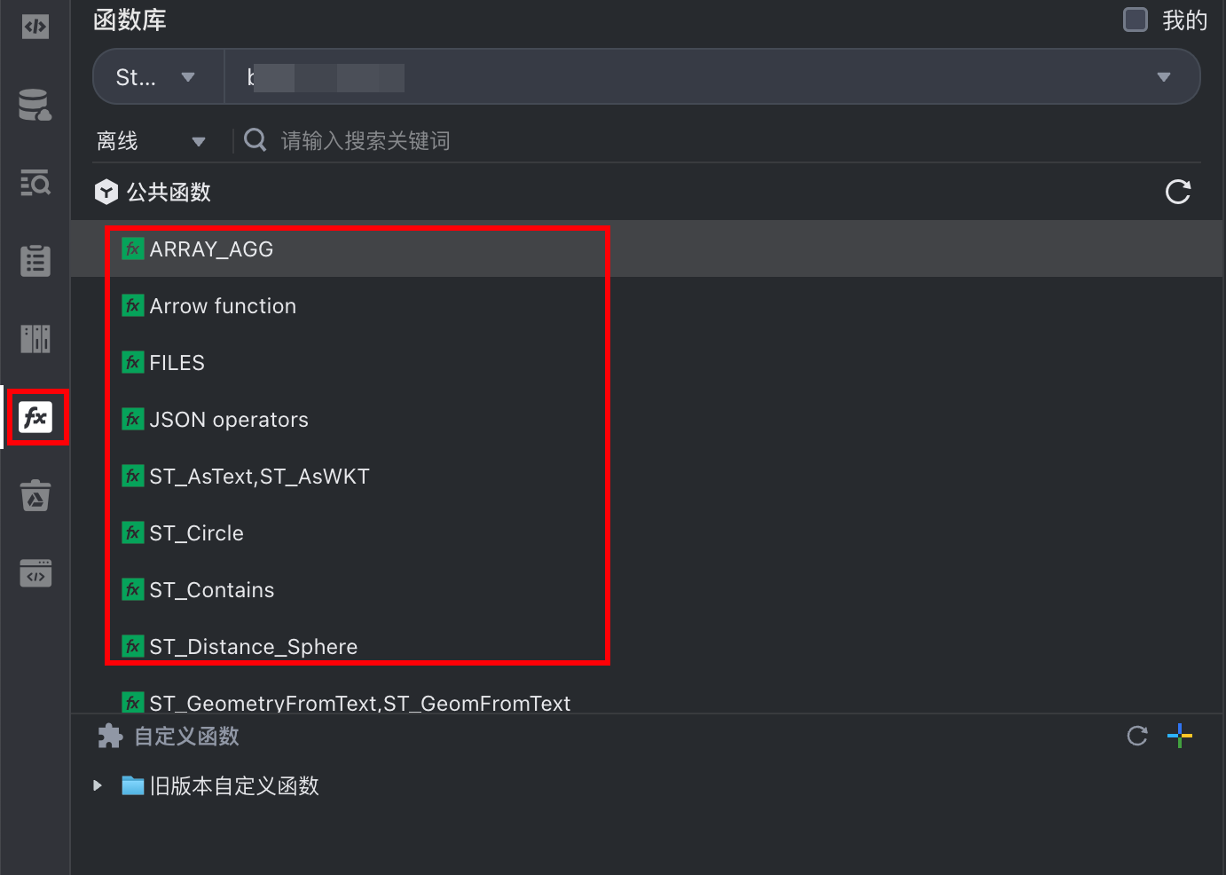Click the fx icon beside ST_Circle
Viewport: 1226px width, 875px height.
tap(133, 533)
